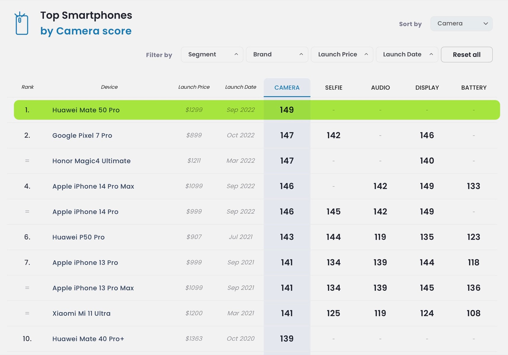Click the $899 launch price cell

(194, 135)
